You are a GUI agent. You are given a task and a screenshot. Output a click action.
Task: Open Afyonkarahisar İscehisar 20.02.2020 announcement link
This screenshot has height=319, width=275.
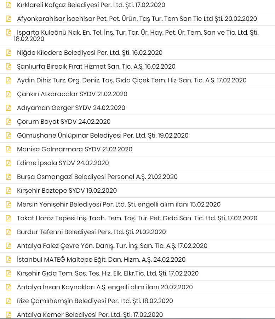click(x=137, y=19)
